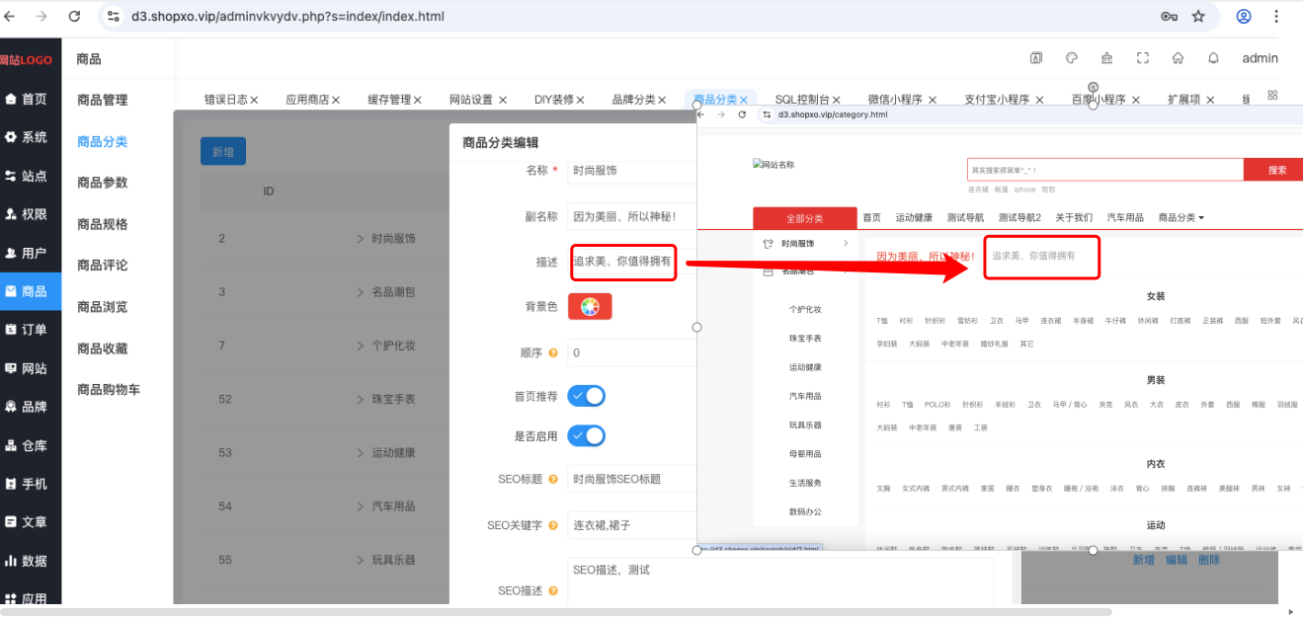Expand the 珠宝手表 category row
This screenshot has height=619, width=1303.
click(x=361, y=399)
